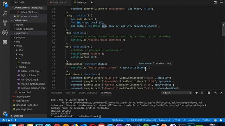Open the Debug view in activity bar
The image size is (225, 126).
(x=5, y=33)
